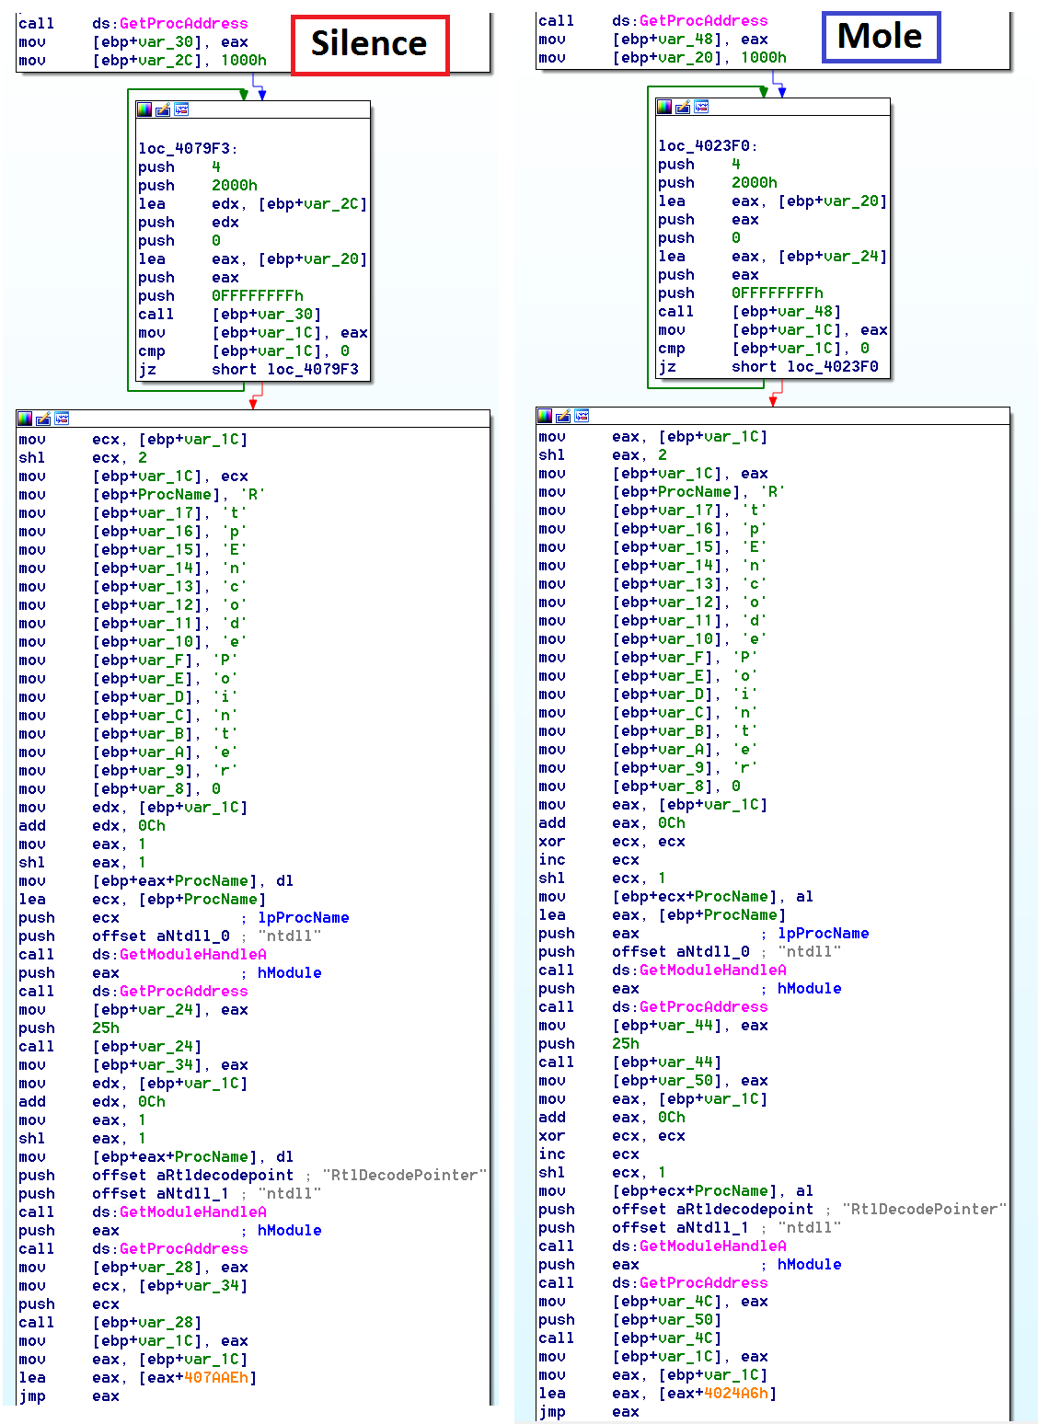Viewport: 1038px width, 1424px height.
Task: Click pencil edit icon in loc_4079F3 block
Action: tap(163, 109)
